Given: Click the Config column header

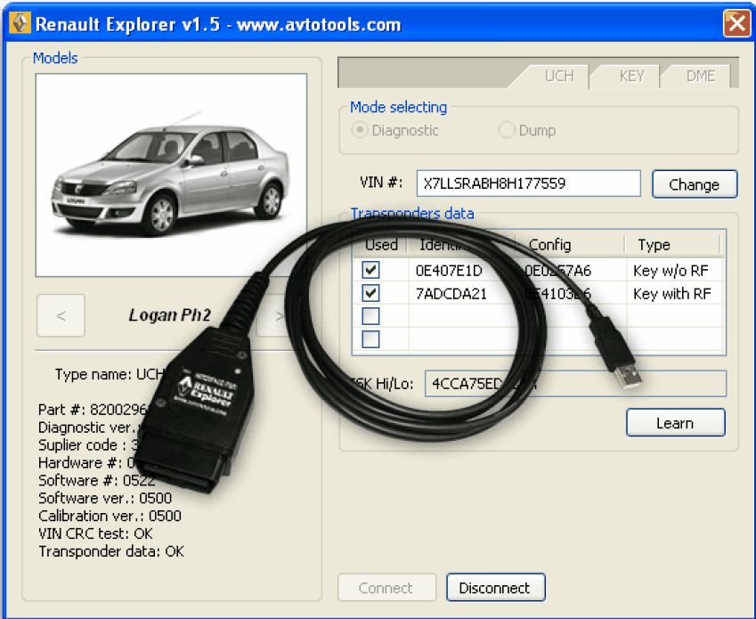Looking at the screenshot, I should (571, 245).
